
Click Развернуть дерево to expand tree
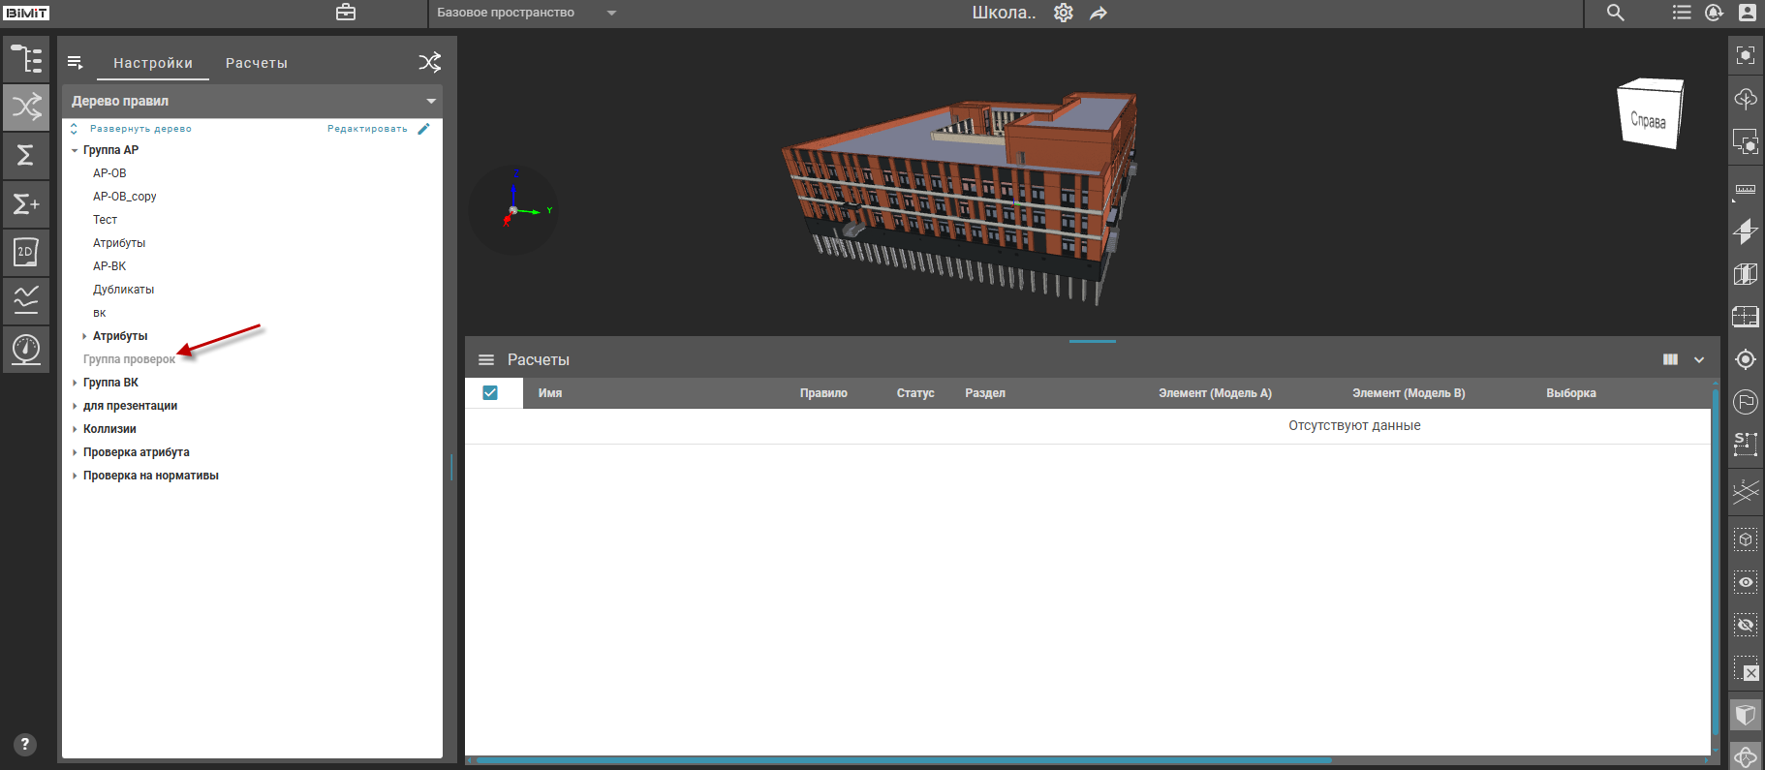(139, 129)
